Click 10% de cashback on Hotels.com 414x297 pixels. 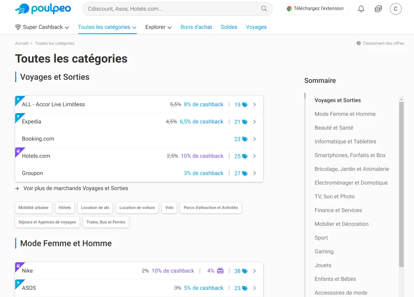202,156
